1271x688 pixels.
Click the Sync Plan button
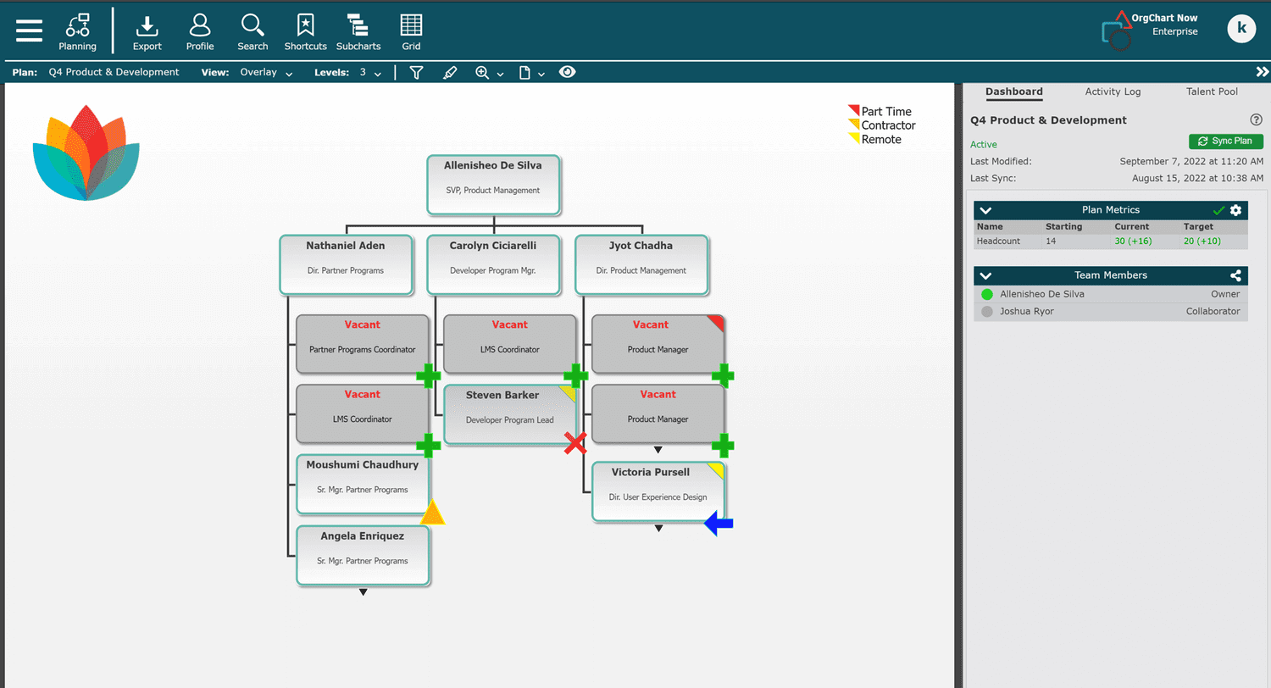[1225, 141]
